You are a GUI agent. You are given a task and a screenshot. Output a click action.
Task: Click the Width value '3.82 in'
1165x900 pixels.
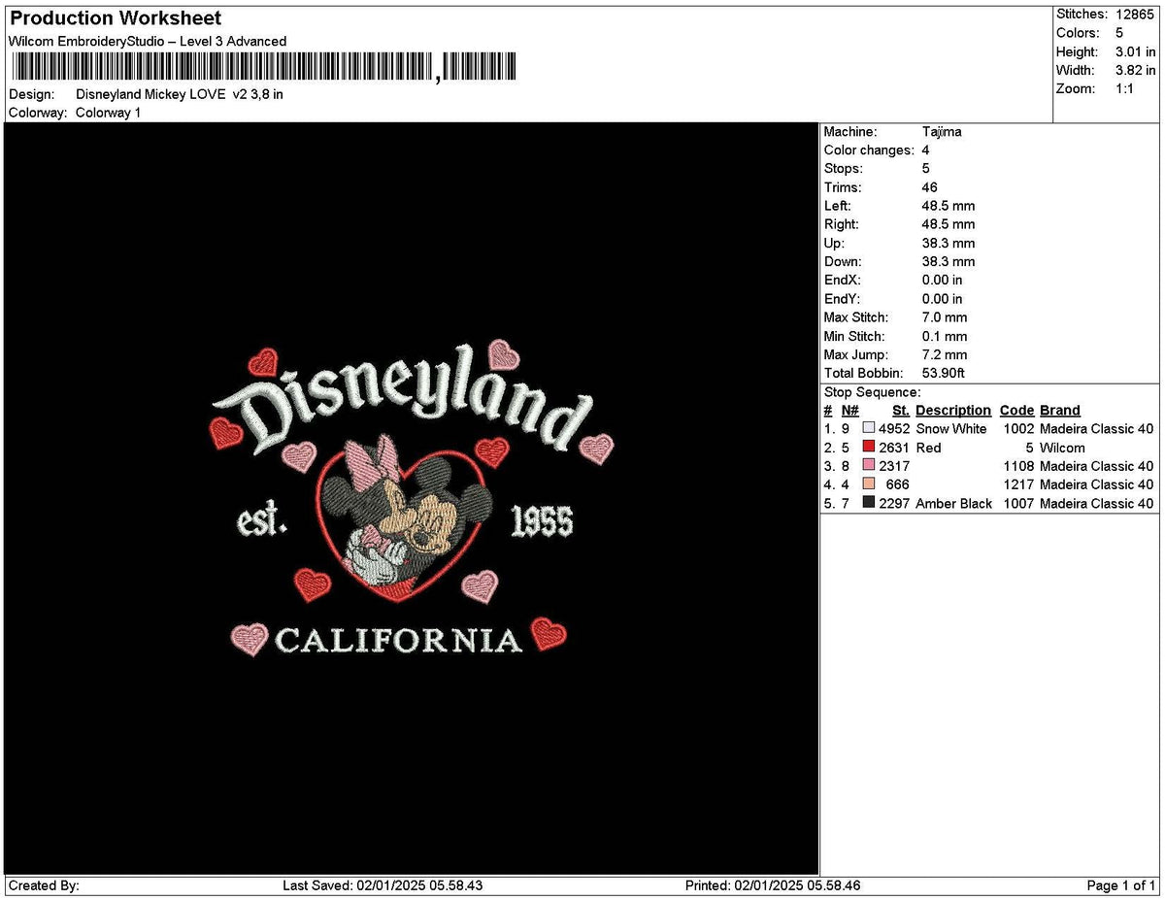click(1136, 70)
